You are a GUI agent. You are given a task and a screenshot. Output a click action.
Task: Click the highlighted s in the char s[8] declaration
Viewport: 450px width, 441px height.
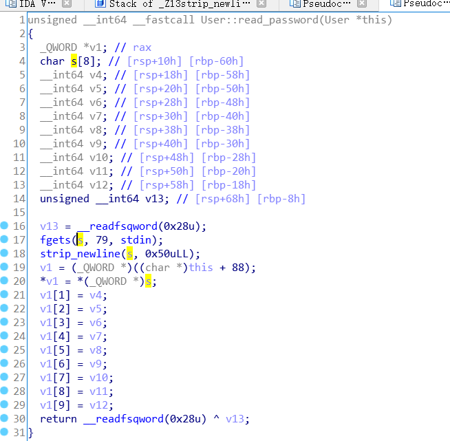pos(74,61)
